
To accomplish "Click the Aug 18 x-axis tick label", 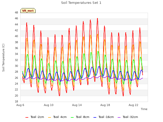I will tap(105, 105).
